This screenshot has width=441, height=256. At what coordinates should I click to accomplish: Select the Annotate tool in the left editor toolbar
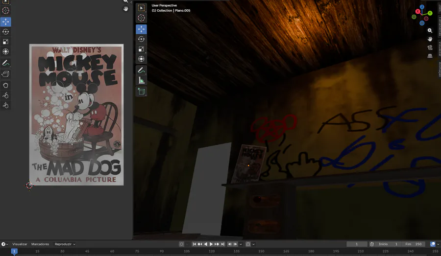(x=5, y=63)
